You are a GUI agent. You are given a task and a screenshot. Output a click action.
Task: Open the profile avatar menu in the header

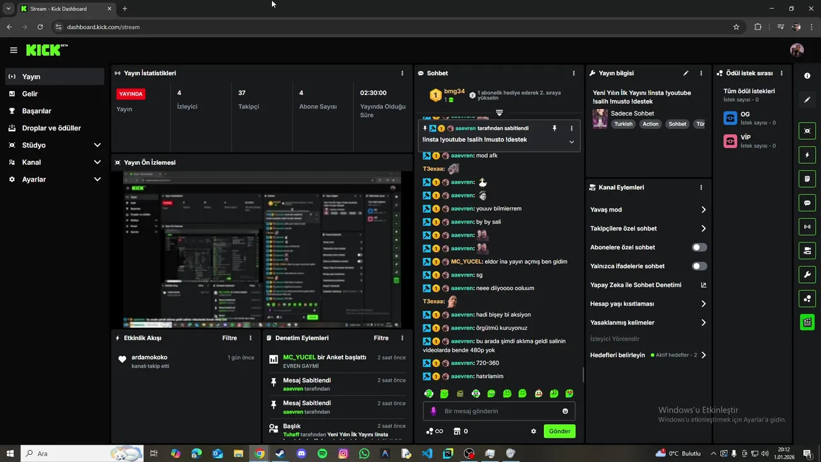pos(797,50)
